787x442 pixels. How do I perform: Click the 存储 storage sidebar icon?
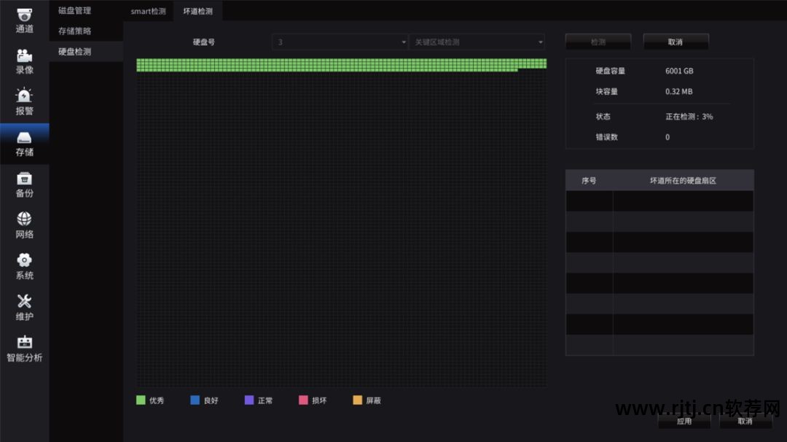click(25, 143)
